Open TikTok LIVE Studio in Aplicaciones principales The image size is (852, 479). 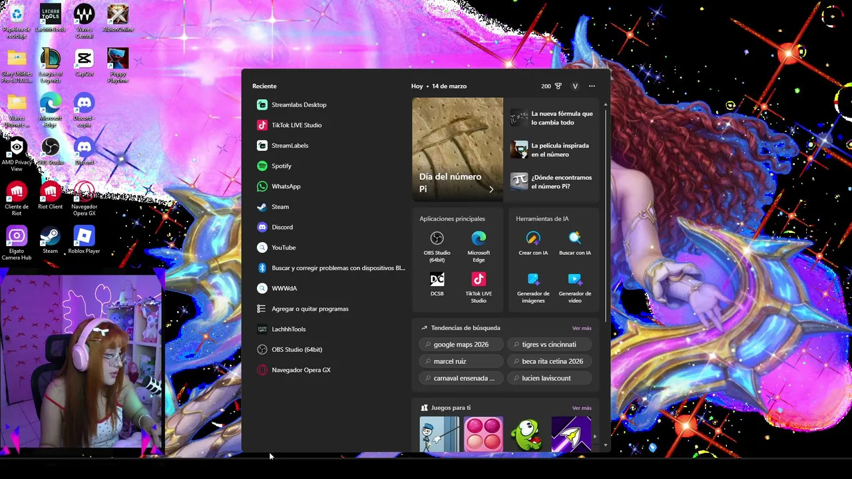(x=479, y=287)
